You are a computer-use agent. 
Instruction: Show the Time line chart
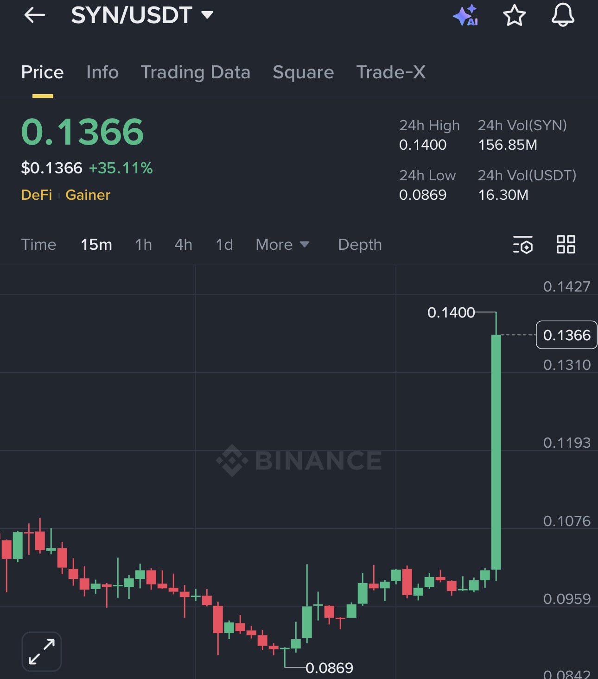(38, 244)
